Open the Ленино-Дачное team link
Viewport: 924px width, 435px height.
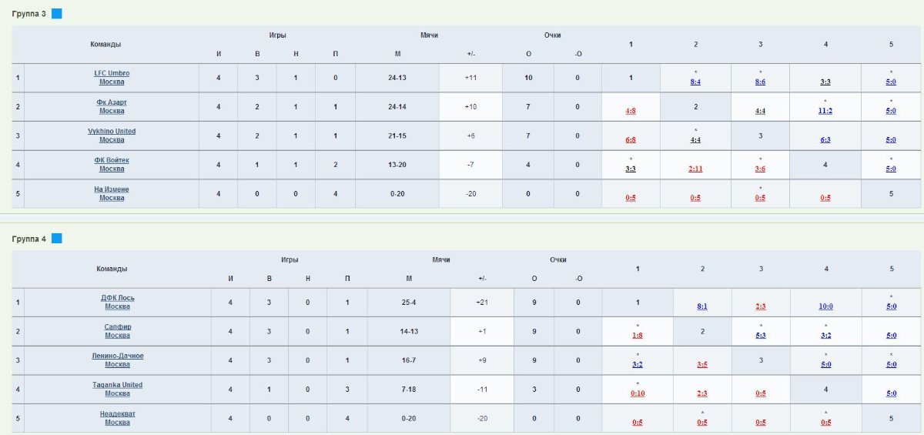click(117, 356)
